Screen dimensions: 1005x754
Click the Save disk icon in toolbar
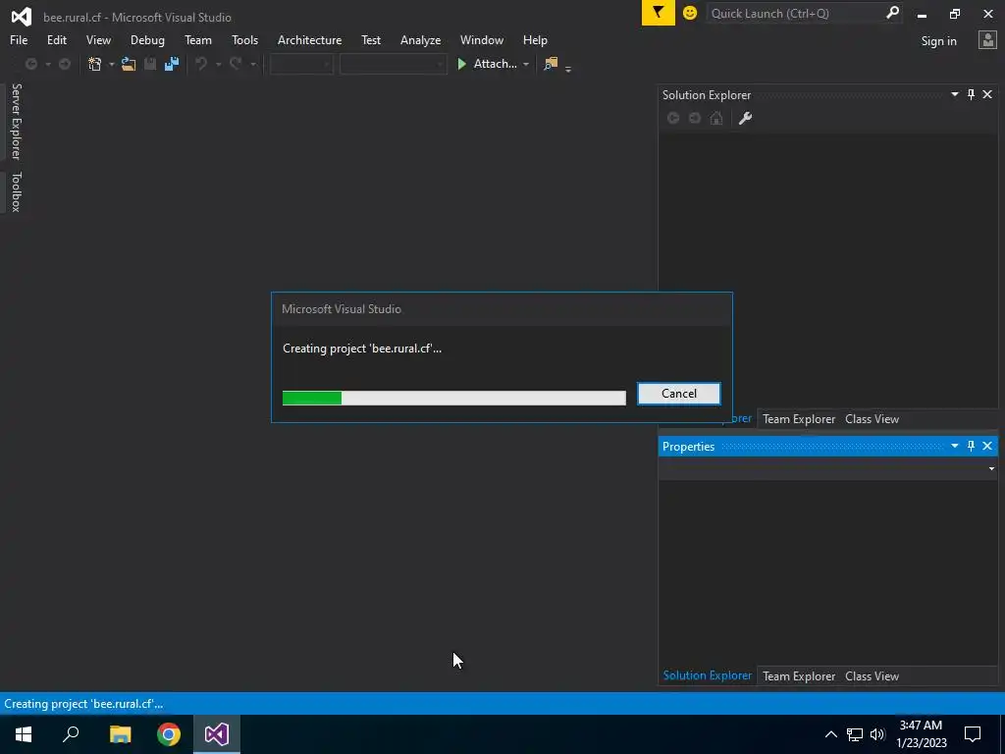pos(150,64)
